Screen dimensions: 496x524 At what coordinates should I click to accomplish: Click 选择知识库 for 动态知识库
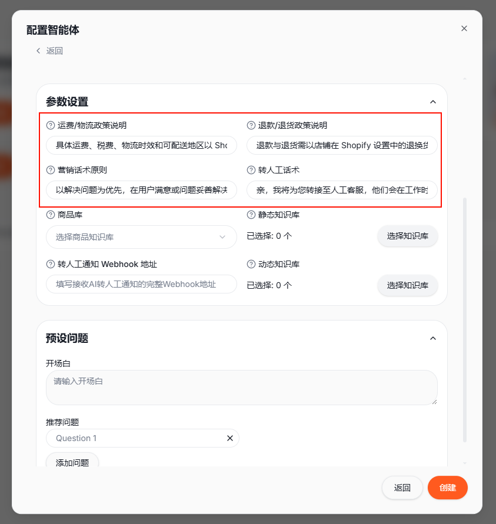pos(407,285)
